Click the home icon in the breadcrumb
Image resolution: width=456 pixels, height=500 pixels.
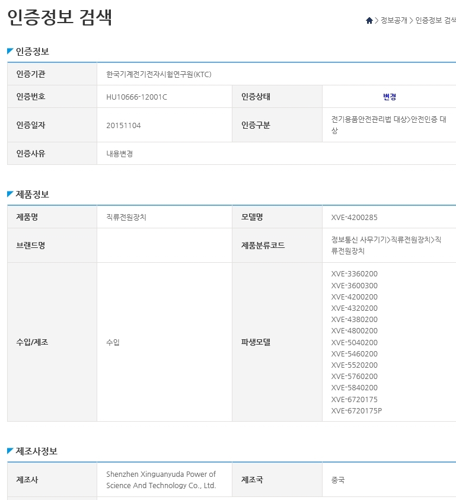pos(369,20)
